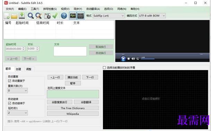Open the 同步(Y) menu
Screen dimensions: 216x131
78,9
